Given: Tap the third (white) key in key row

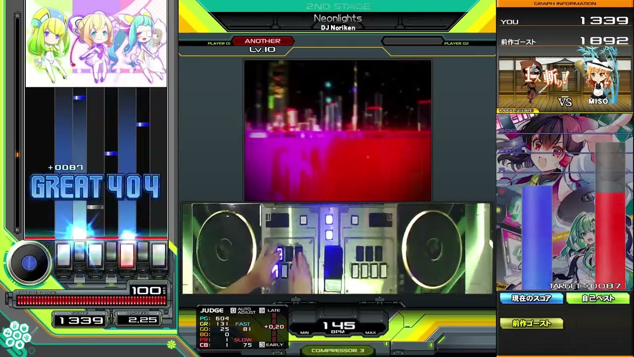Looking at the screenshot, I should tap(95, 255).
